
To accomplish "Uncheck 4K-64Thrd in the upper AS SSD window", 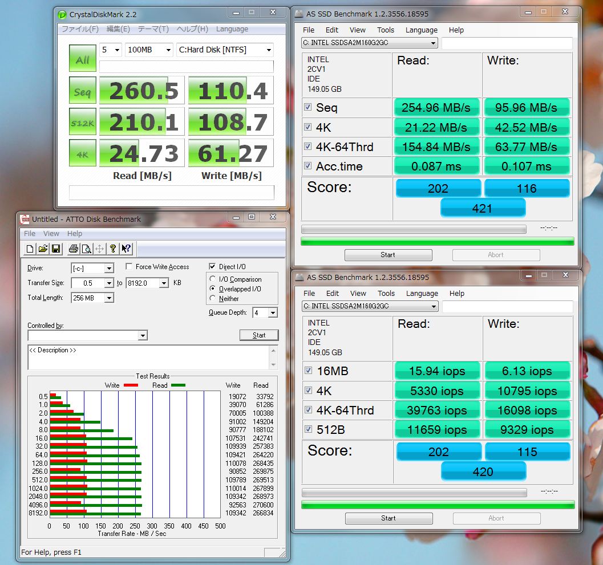I will [307, 146].
